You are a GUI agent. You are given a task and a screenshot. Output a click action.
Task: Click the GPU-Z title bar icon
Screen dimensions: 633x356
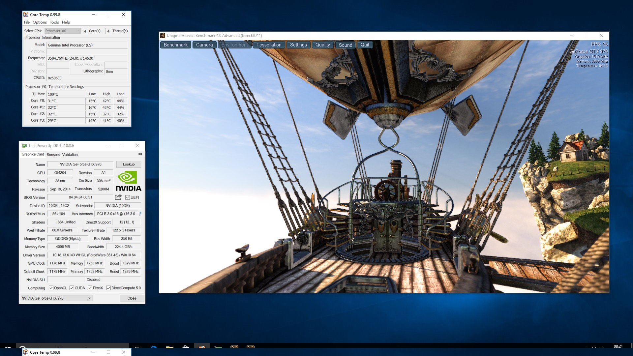click(24, 146)
